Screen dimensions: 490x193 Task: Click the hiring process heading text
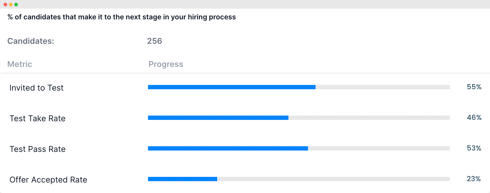pos(122,17)
